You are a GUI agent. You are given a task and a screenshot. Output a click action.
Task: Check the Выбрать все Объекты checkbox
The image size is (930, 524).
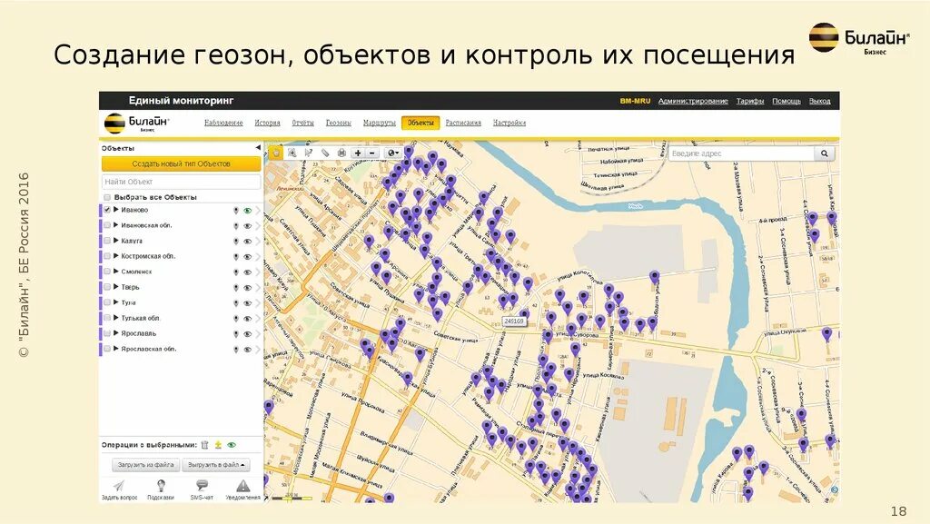click(x=107, y=197)
